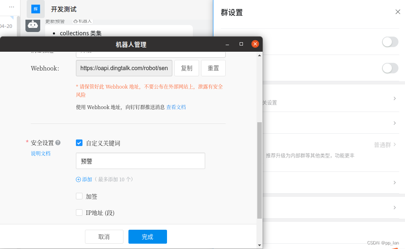The width and height of the screenshot is (405, 249).
Task: Cancel with the 取消 button
Action: [104, 237]
